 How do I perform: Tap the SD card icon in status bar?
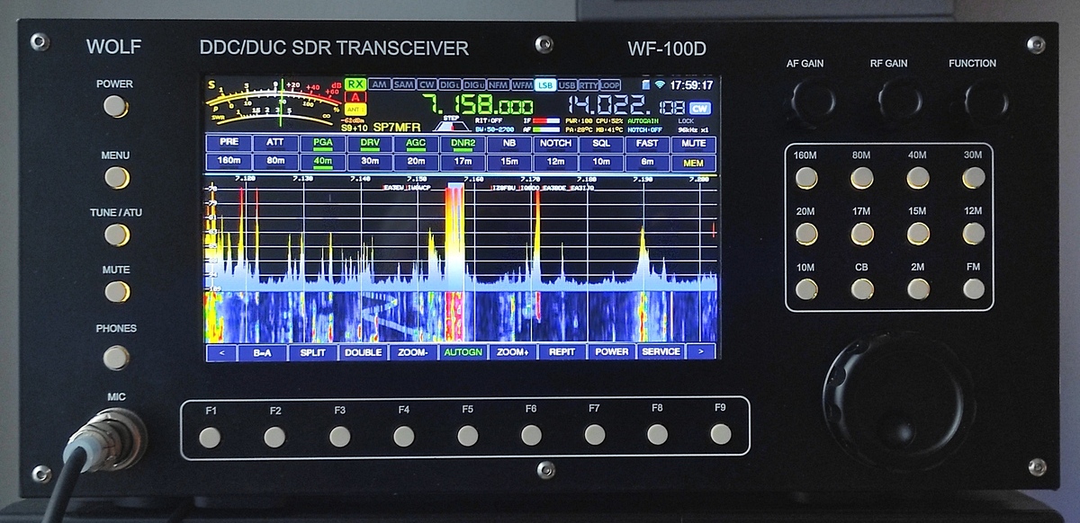(x=645, y=84)
